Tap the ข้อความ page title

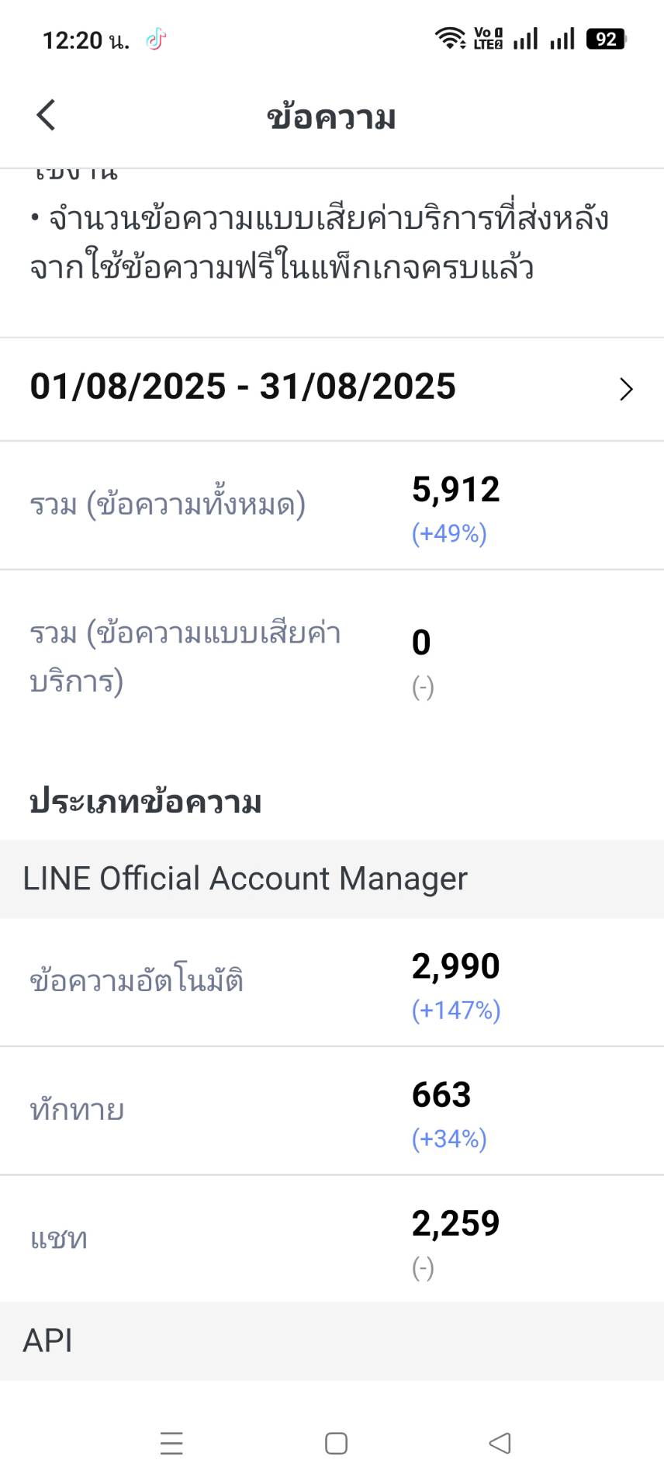point(331,117)
